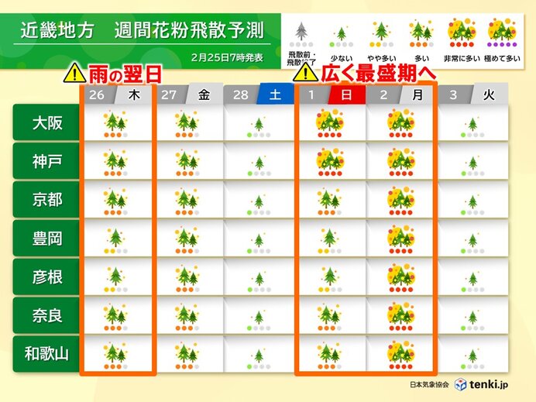This screenshot has width=536, height=402.
Task: Select the red "1 日" Sunday column header
Action: [331, 94]
